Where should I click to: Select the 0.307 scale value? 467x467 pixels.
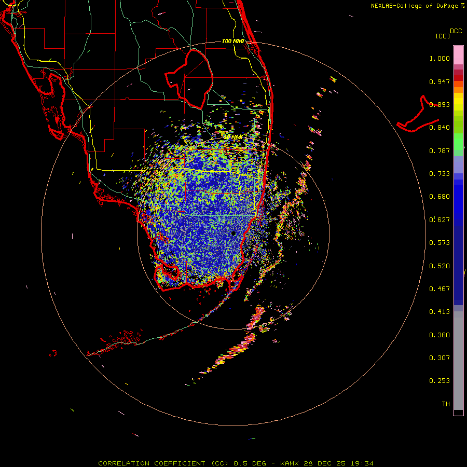439,358
